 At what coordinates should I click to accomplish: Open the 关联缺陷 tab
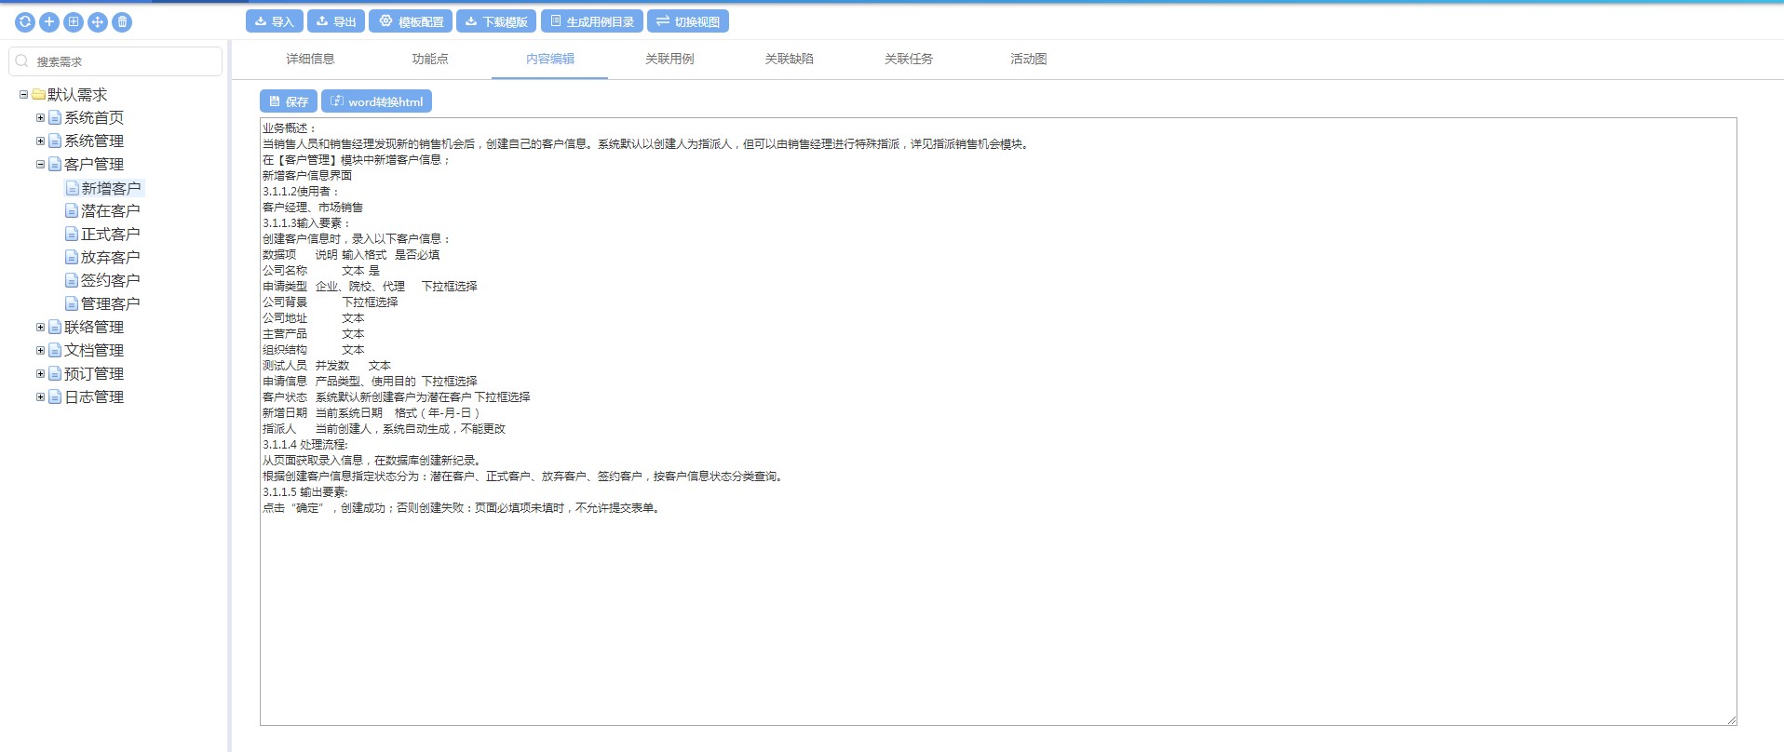point(789,59)
